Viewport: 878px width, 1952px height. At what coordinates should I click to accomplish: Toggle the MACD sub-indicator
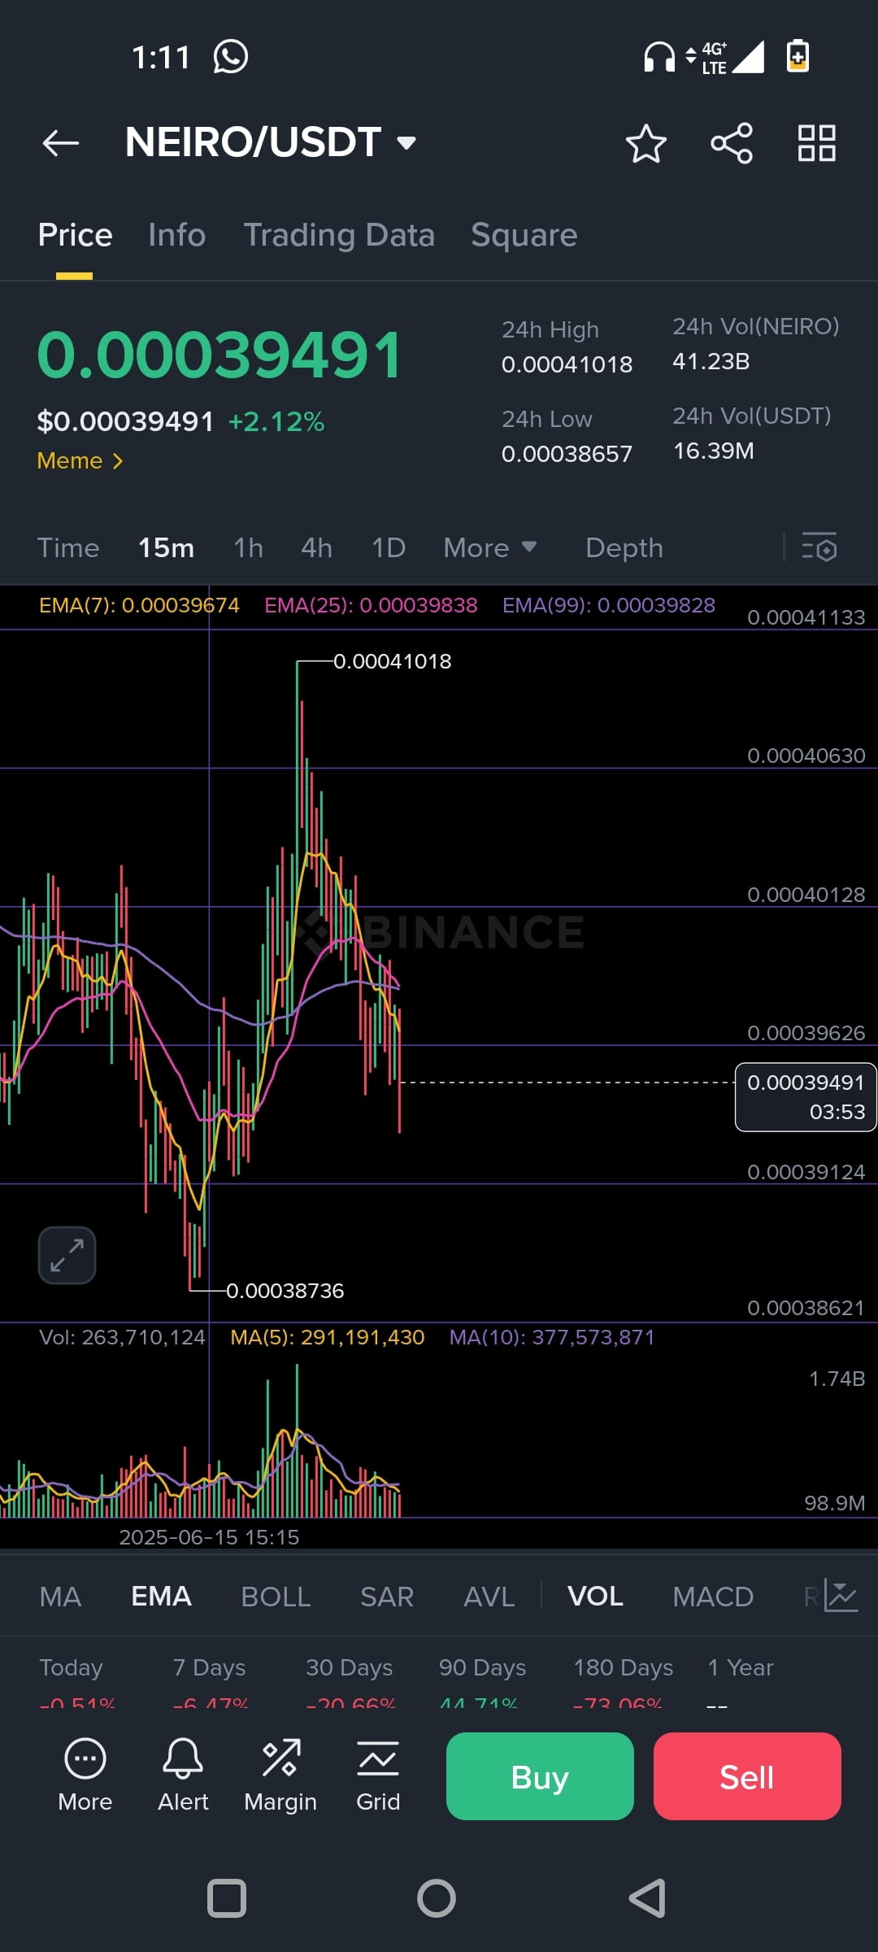(713, 1597)
